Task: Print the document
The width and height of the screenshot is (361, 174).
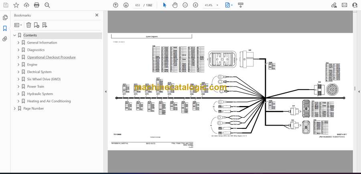Action: (37, 5)
